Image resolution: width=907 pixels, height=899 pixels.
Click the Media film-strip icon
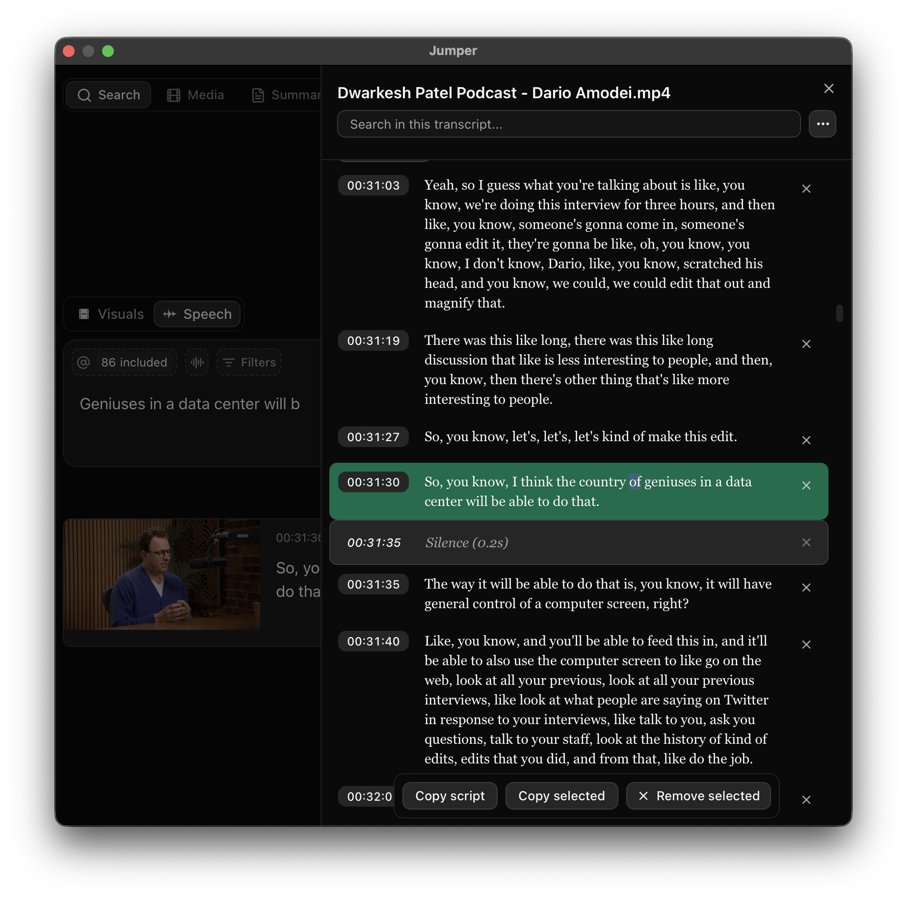pos(174,95)
